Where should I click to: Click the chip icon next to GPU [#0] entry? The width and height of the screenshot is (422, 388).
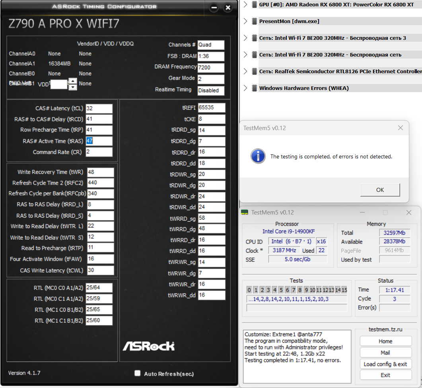tap(254, 4)
